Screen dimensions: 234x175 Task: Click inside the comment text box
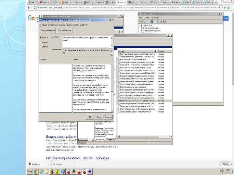point(86,42)
